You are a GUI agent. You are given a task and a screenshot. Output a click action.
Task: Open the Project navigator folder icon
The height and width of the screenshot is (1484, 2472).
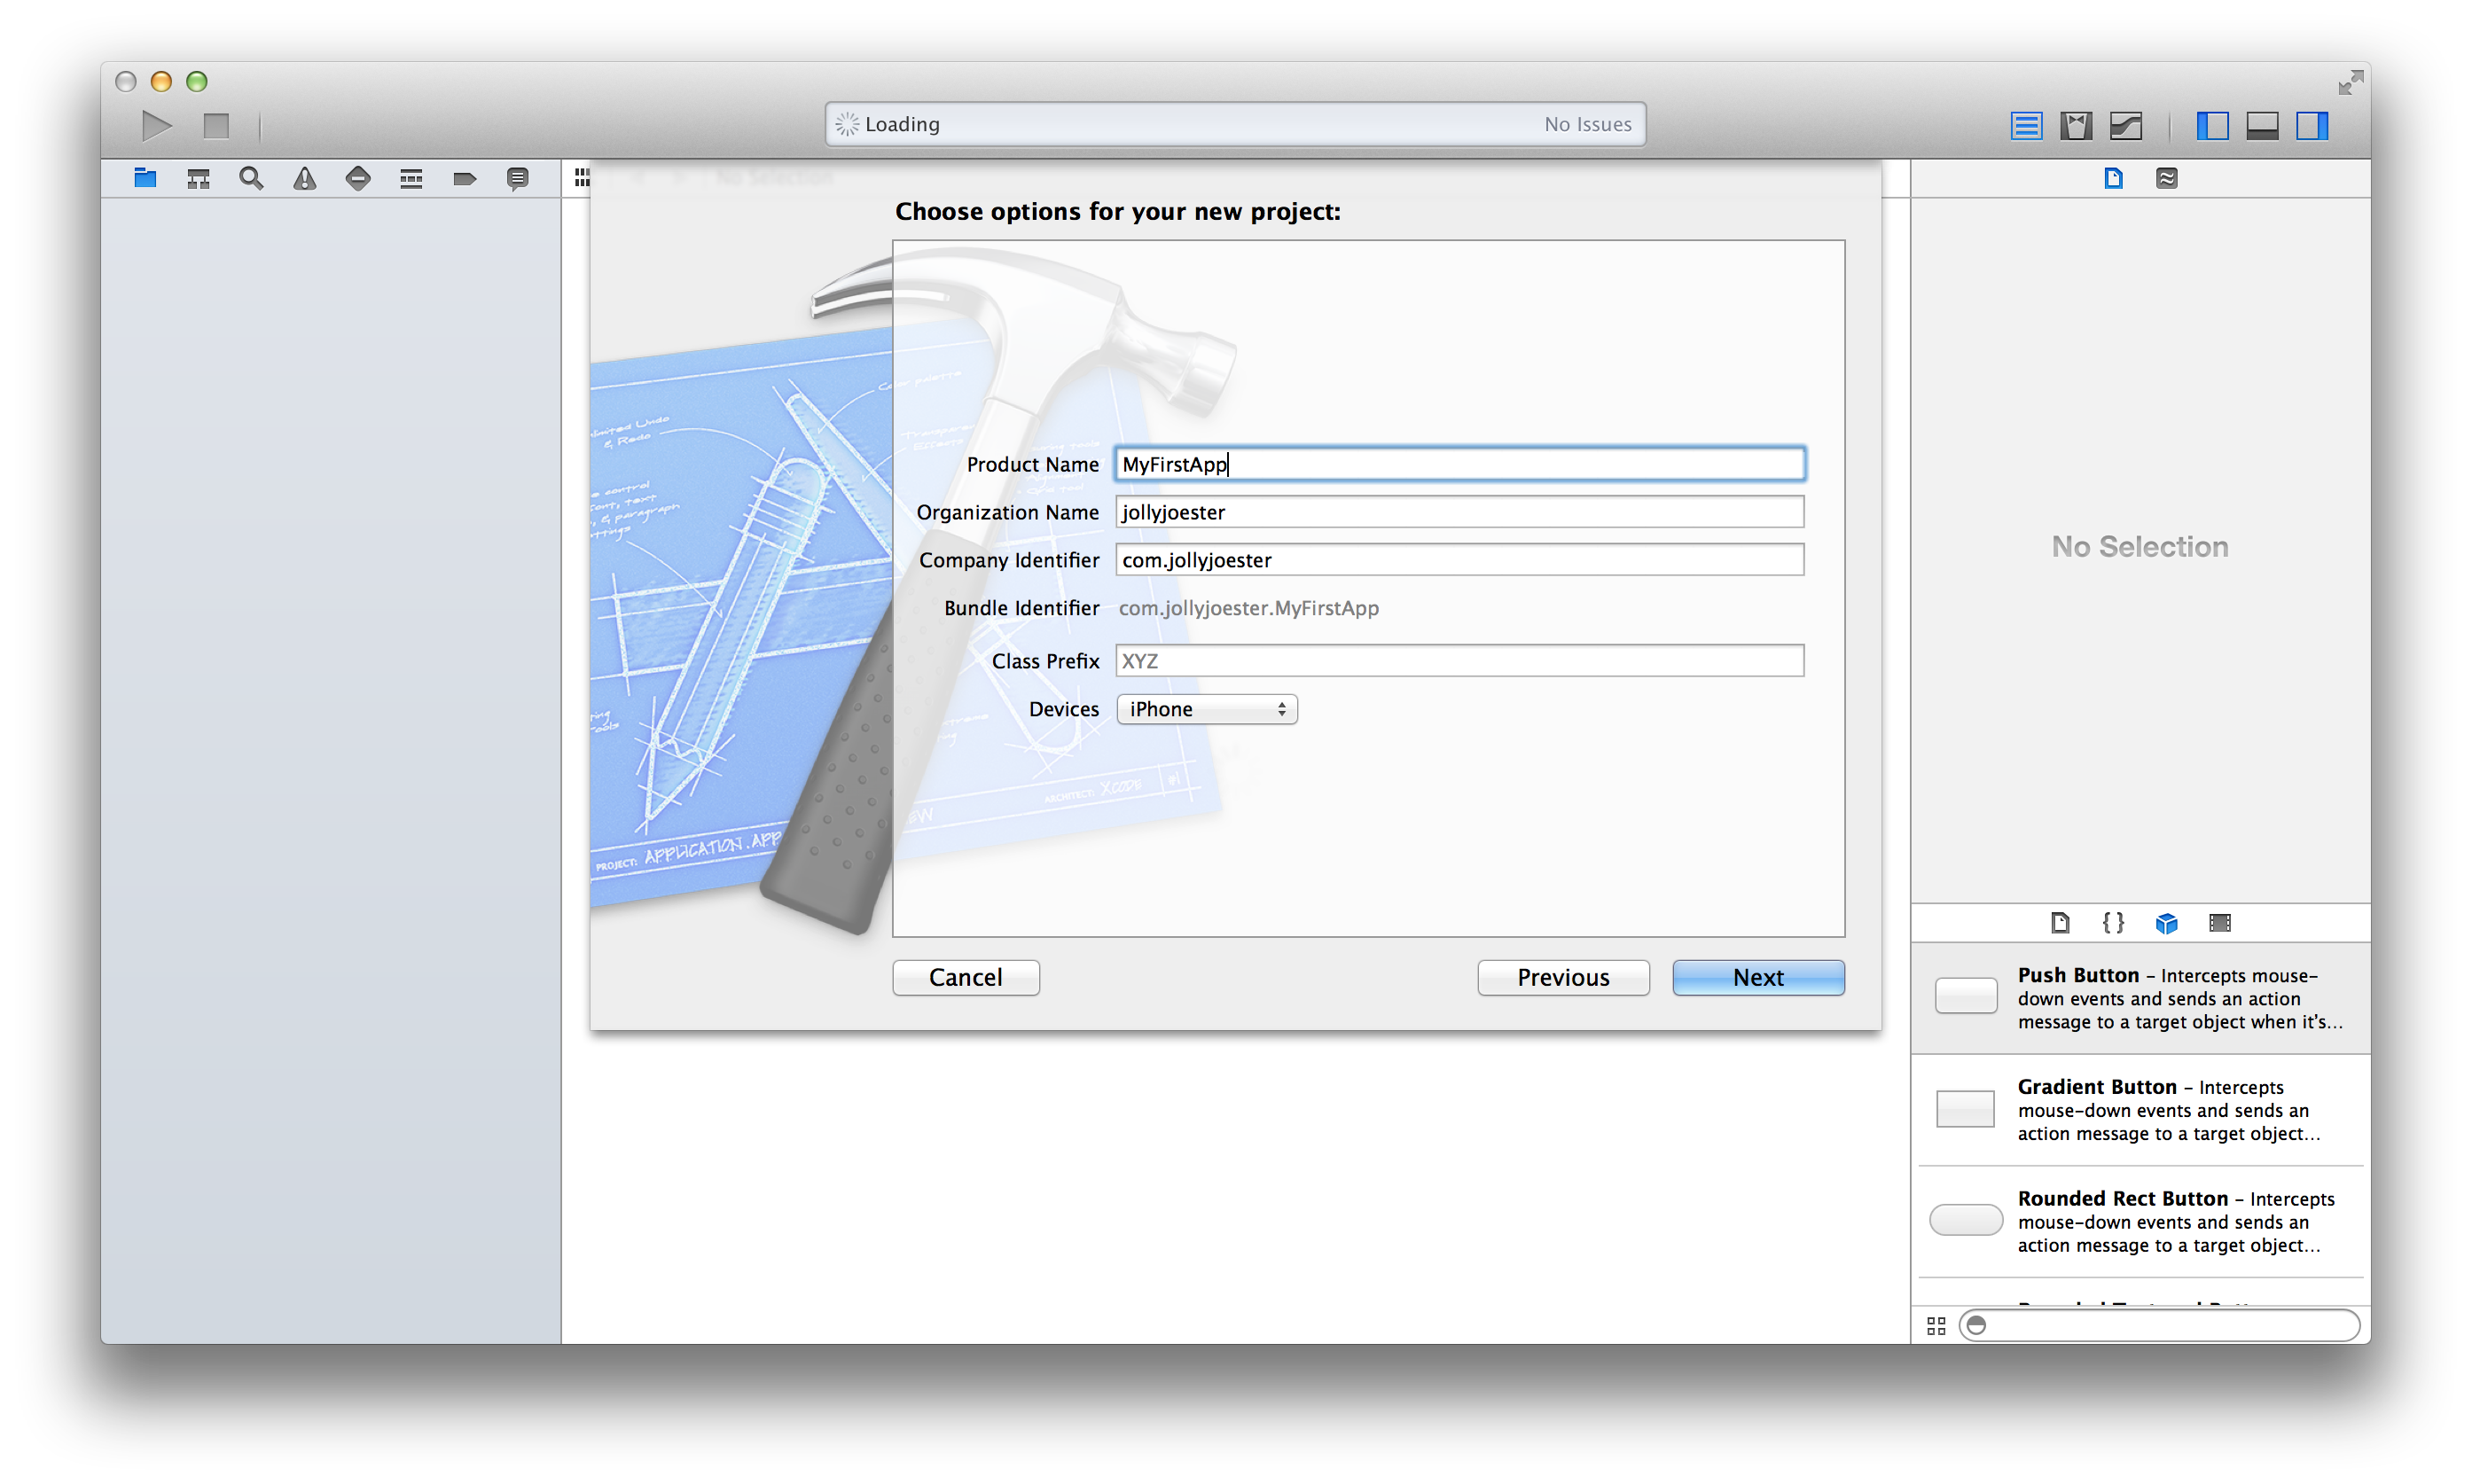coord(145,178)
